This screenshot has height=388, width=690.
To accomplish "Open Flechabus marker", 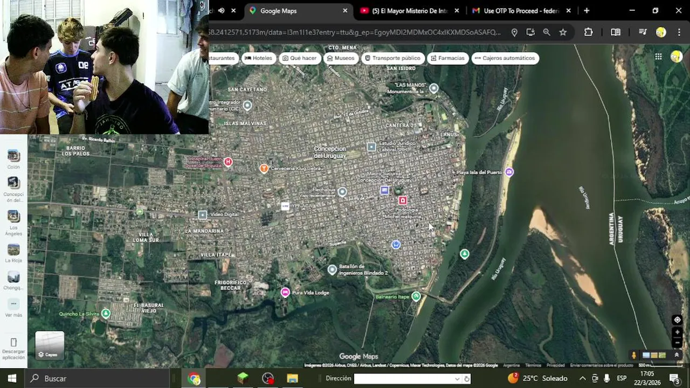I will [342, 191].
